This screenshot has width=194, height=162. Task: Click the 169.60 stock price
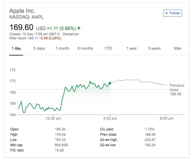coord(21,28)
